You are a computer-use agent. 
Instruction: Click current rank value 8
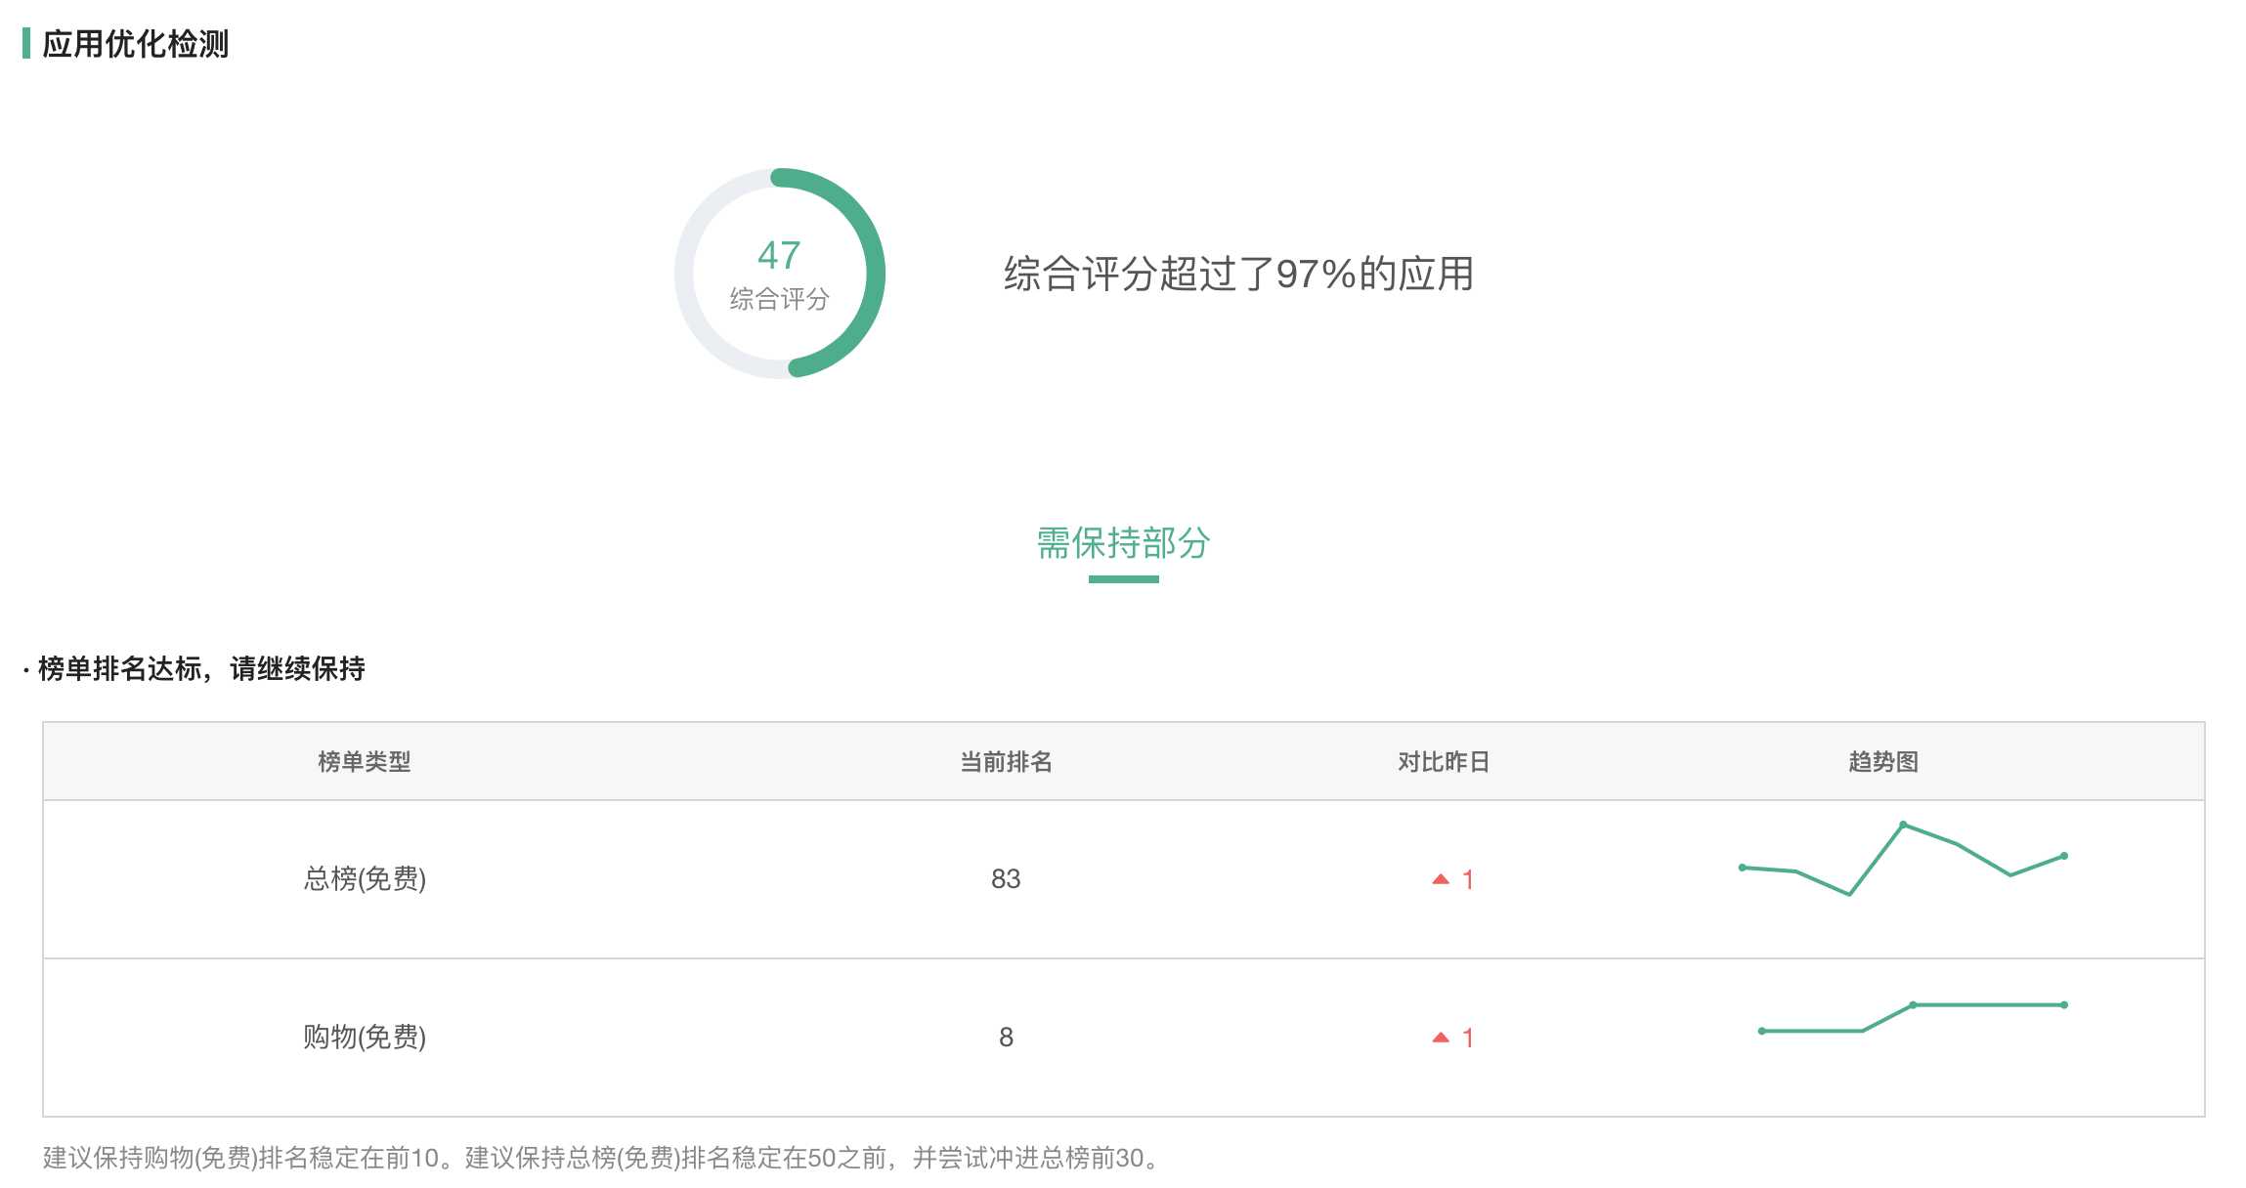coord(1006,1038)
